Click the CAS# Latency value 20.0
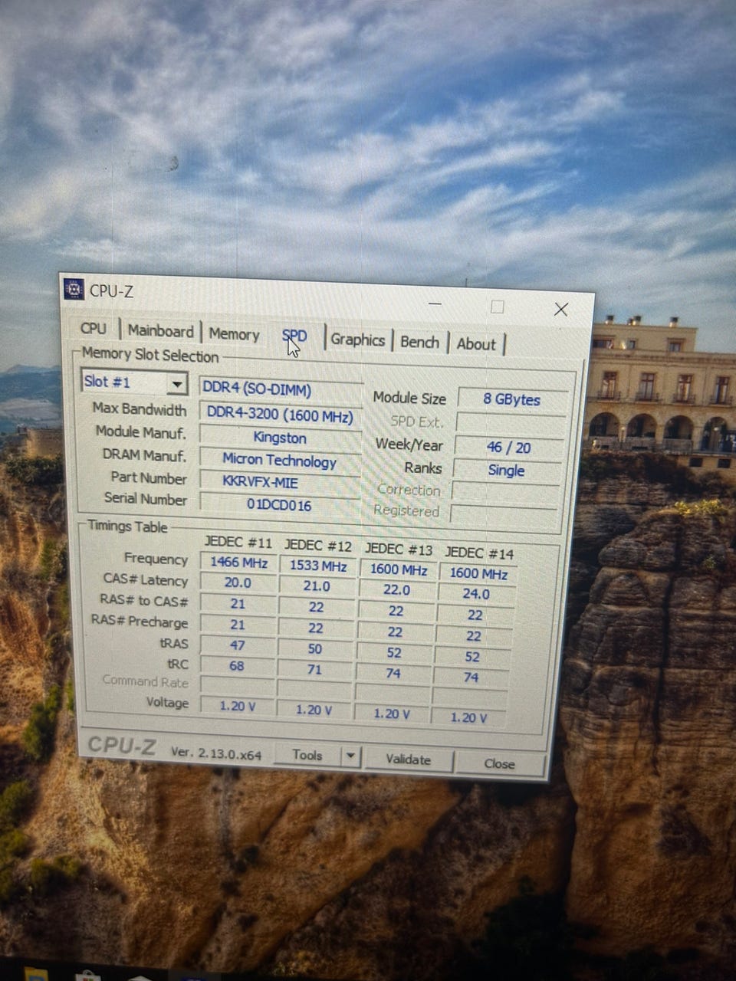Screen dimensions: 736x981 tap(238, 582)
